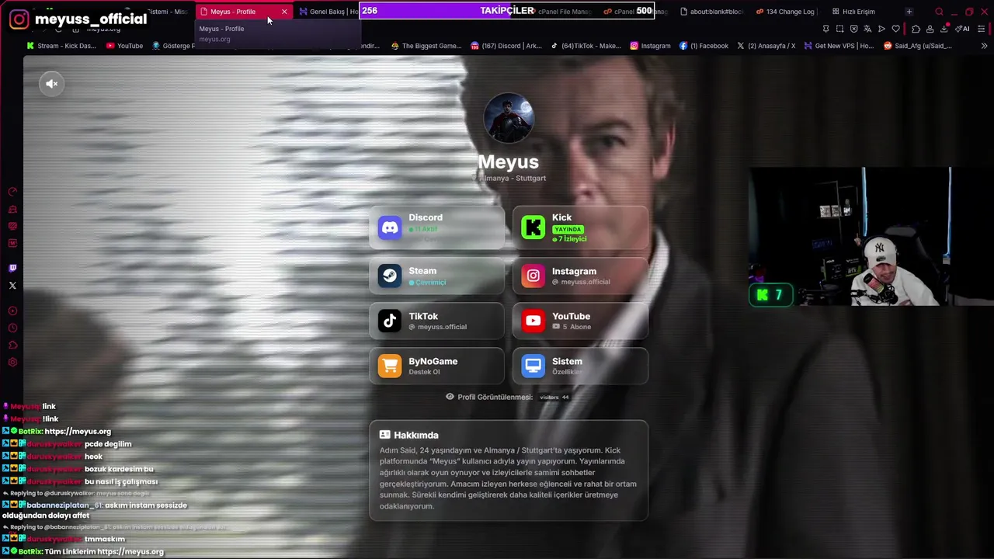Image resolution: width=994 pixels, height=559 pixels.
Task: Click the profile views eye icon
Action: [x=450, y=397]
